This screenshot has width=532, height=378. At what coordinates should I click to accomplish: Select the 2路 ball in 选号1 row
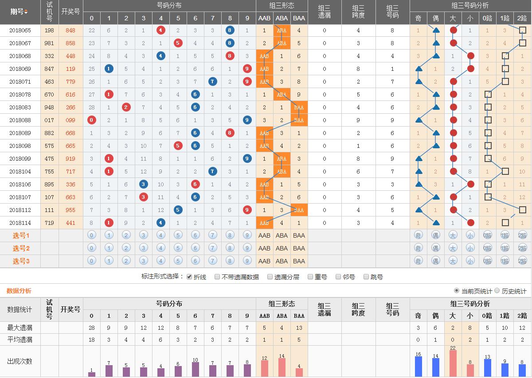(x=522, y=235)
